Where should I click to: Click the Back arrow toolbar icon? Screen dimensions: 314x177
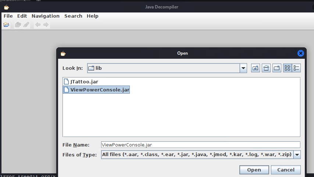[x=38, y=25]
